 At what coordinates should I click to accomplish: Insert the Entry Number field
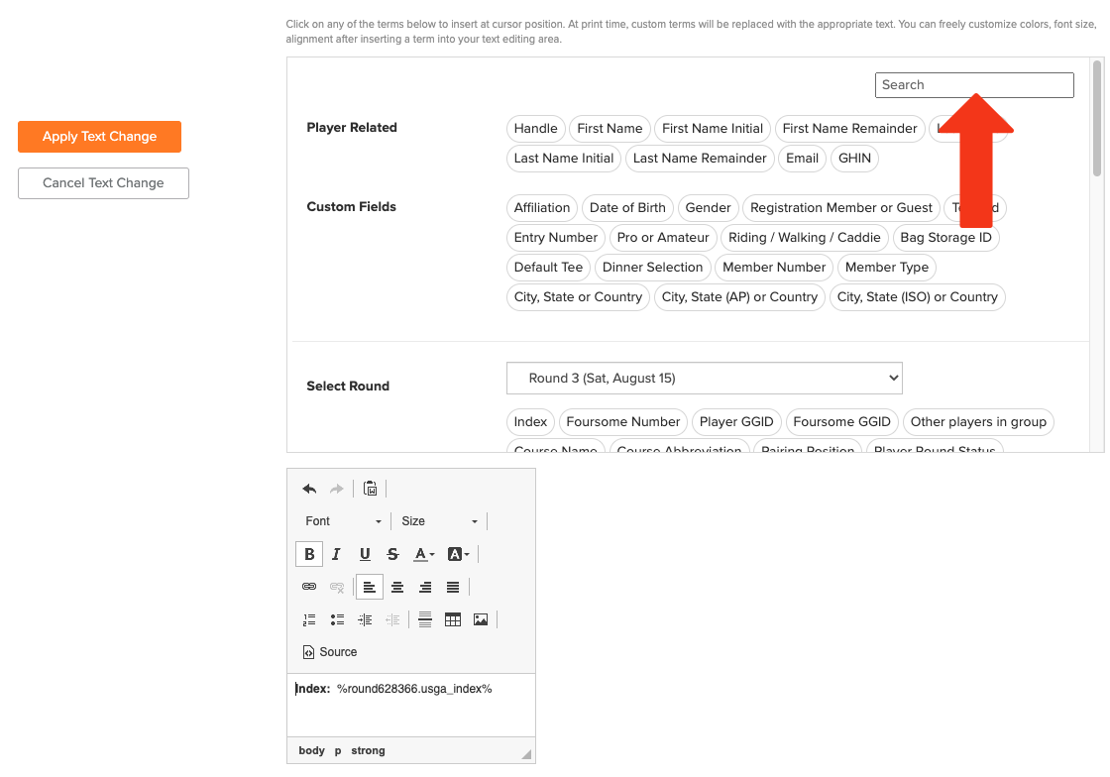pyautogui.click(x=556, y=238)
